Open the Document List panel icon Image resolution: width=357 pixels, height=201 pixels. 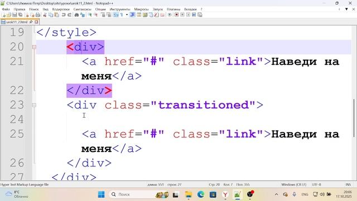(x=151, y=15)
